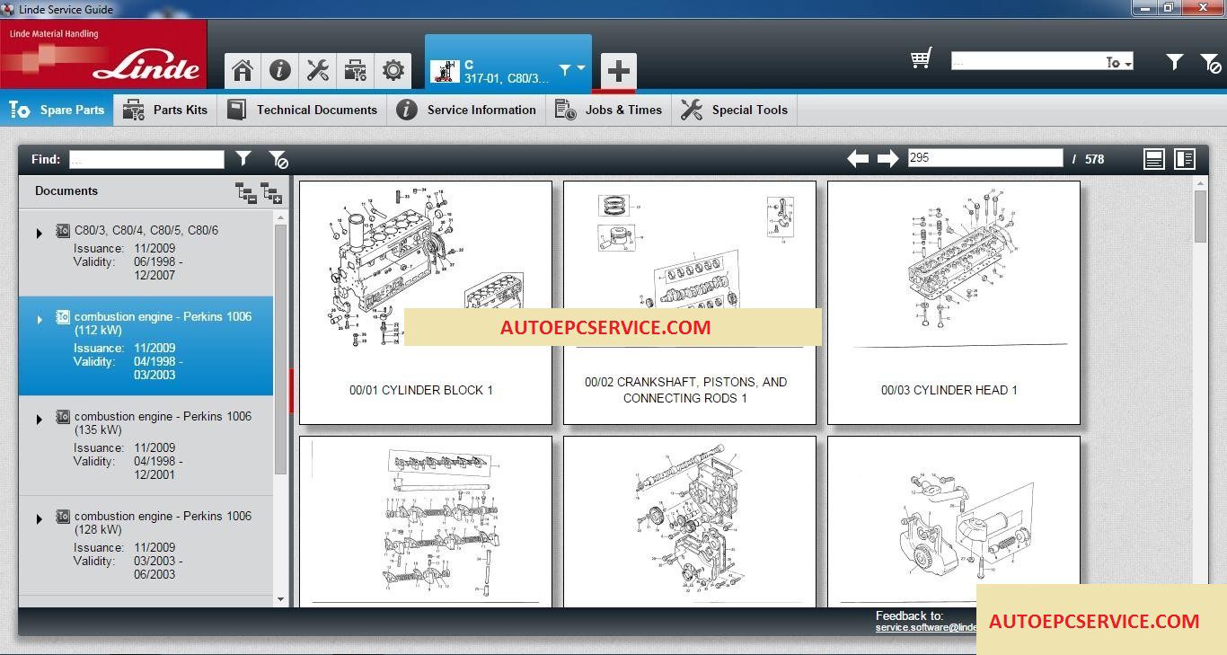This screenshot has width=1227, height=655.
Task: Select the C80/3, C80/4, C80/5, C80/6 document
Action: pyautogui.click(x=146, y=253)
